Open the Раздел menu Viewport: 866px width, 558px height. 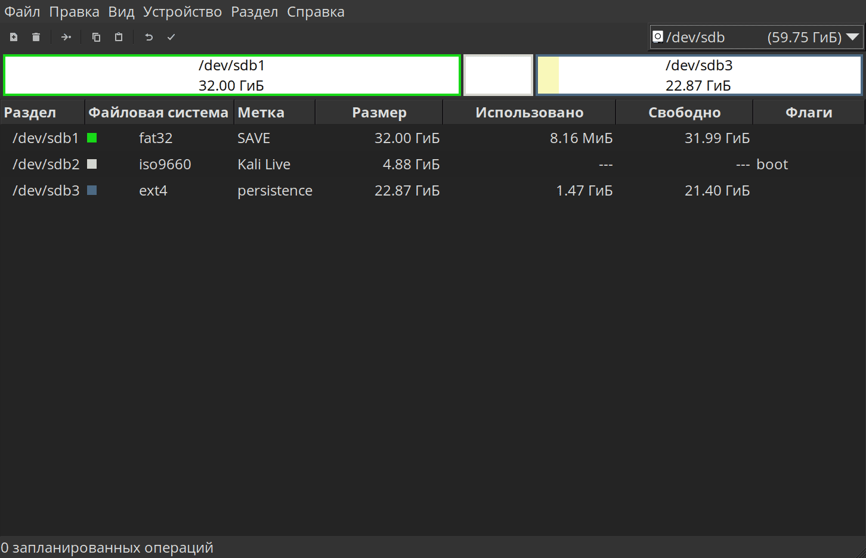pyautogui.click(x=255, y=12)
